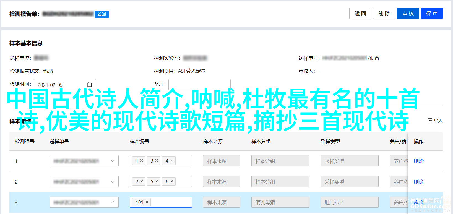Click group number 1 cell
This screenshot has width=453, height=214.
(x=16, y=161)
